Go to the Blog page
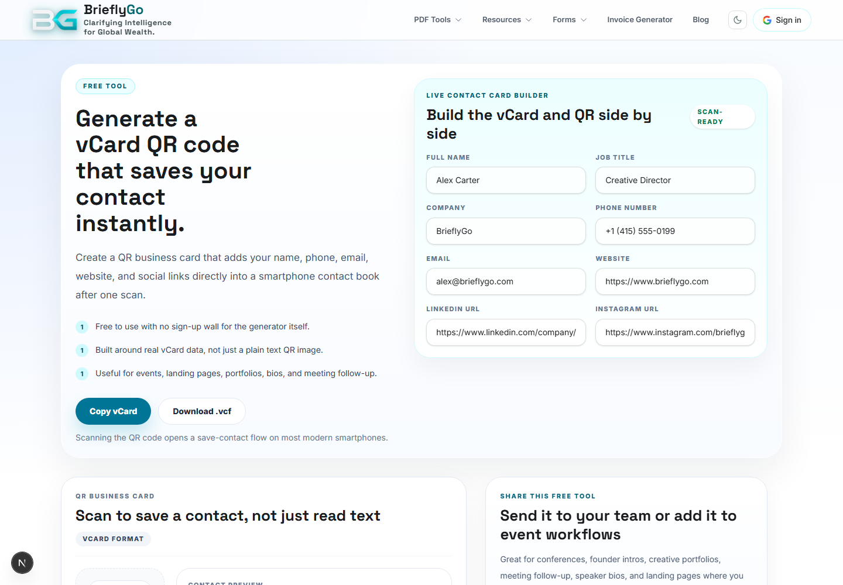This screenshot has height=585, width=843. (701, 20)
